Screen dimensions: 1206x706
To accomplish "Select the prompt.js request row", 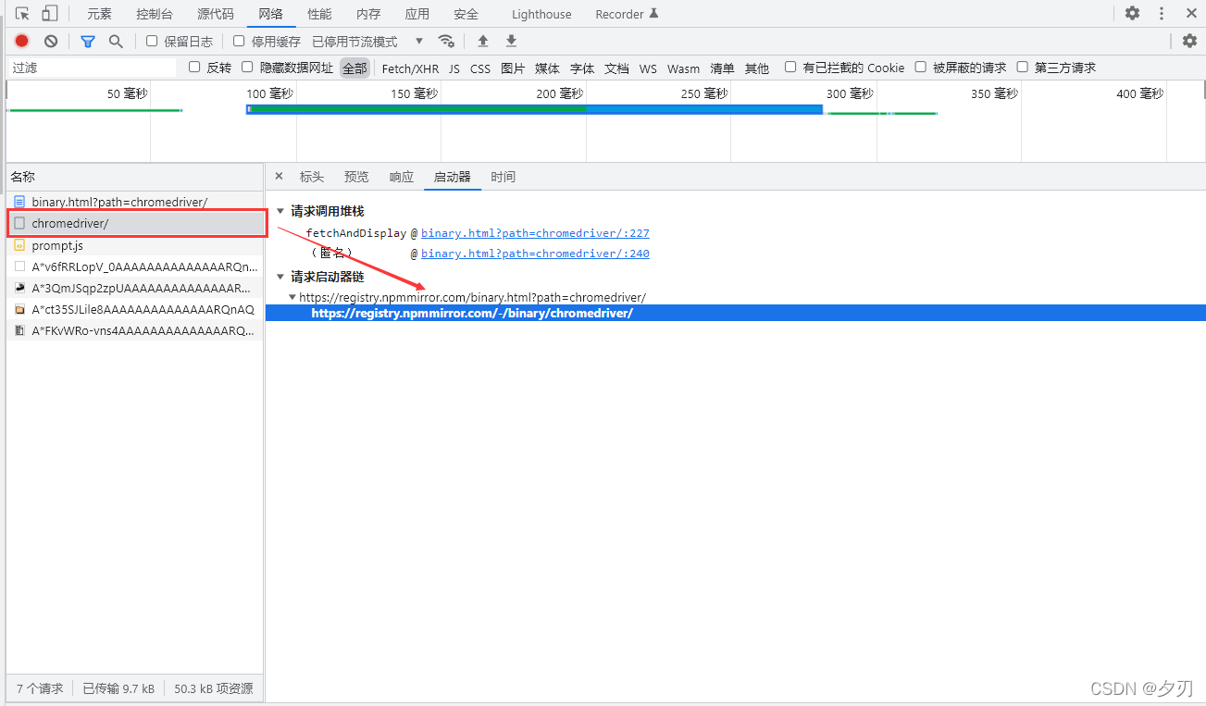I will (135, 245).
